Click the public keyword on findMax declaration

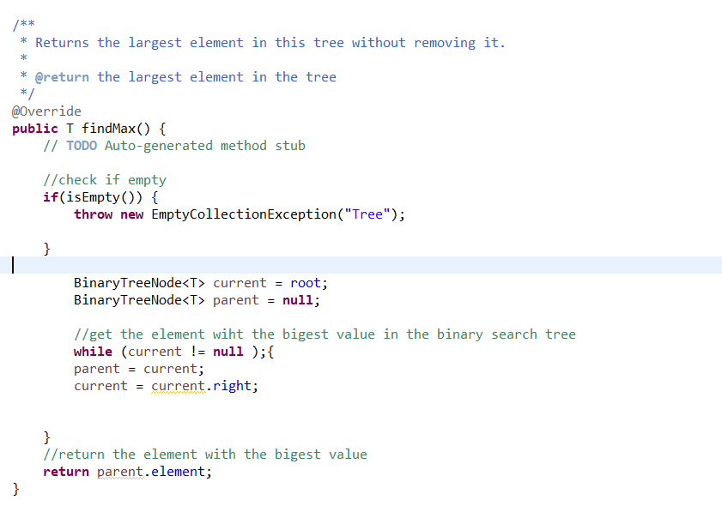coord(33,128)
